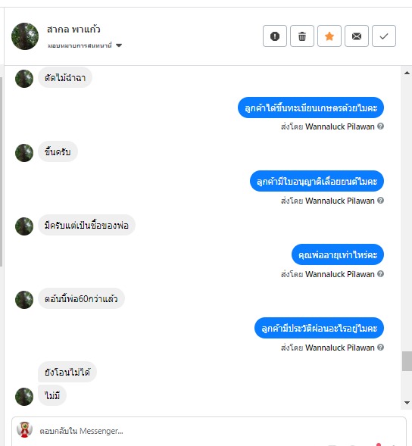Open สากล พาแก้ว profile picture in header
This screenshot has height=446, width=412.
click(25, 36)
